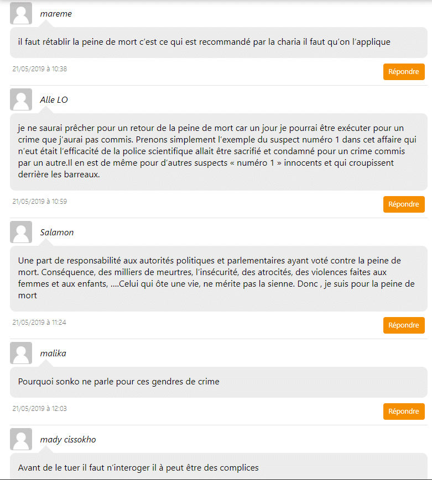The height and width of the screenshot is (480, 432).
Task: Click the comment about Sonko
Action: 119,382
